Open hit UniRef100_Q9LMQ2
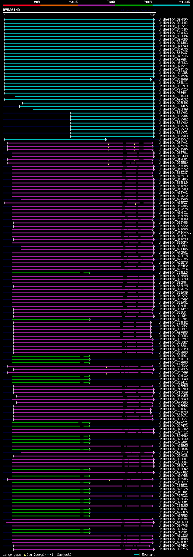193x557 pixels. point(173,23)
